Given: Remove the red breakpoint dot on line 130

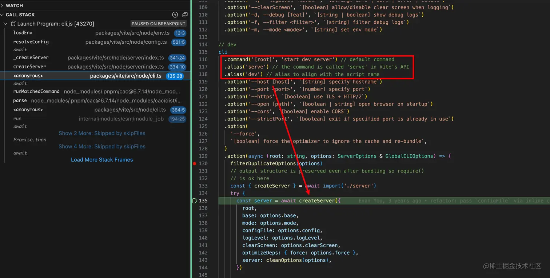Looking at the screenshot, I should coord(195,164).
